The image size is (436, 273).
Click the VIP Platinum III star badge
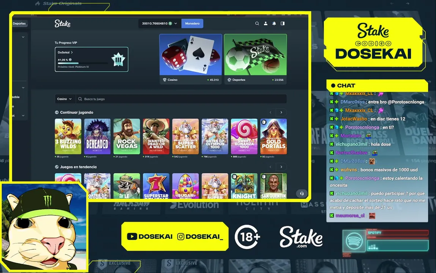tap(118, 59)
